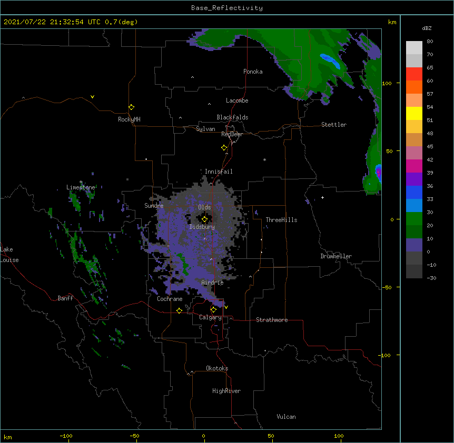Click the -50 tick label on the right-side km axis
The width and height of the screenshot is (454, 443).
coord(387,287)
